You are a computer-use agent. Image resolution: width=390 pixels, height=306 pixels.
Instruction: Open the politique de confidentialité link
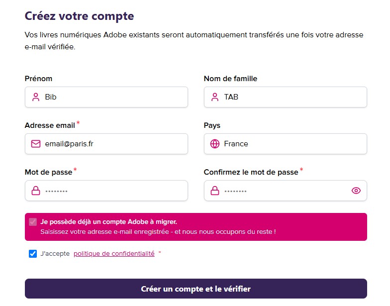coord(114,254)
